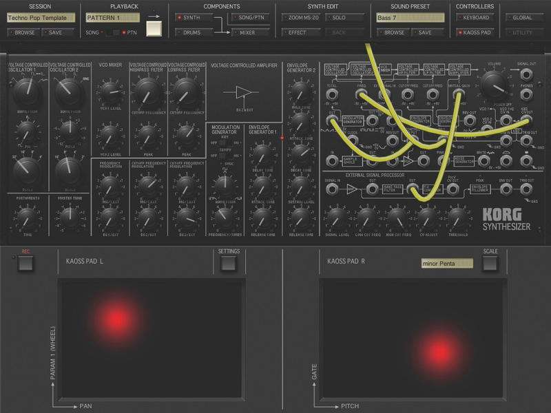The width and height of the screenshot is (551, 413).
Task: Click the External Signal Processor TRIG OUT jack
Action: click(x=526, y=189)
